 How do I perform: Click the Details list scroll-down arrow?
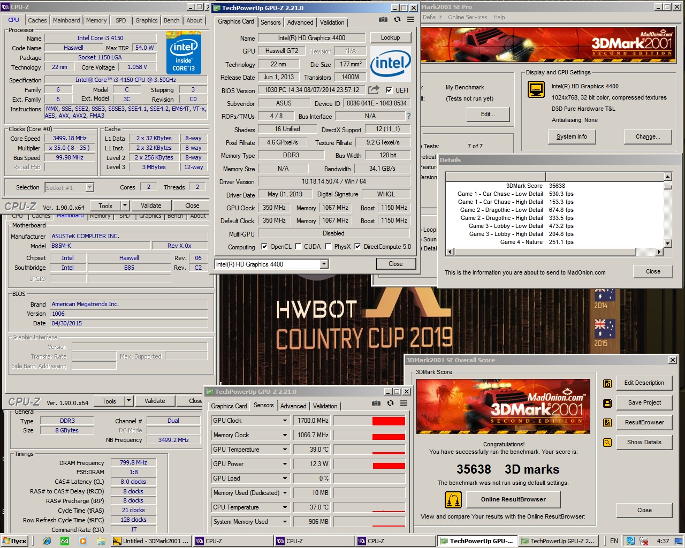coord(668,243)
